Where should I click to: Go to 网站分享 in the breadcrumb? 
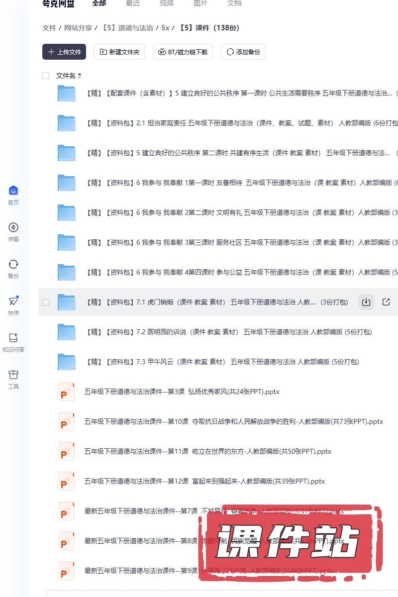pyautogui.click(x=78, y=28)
